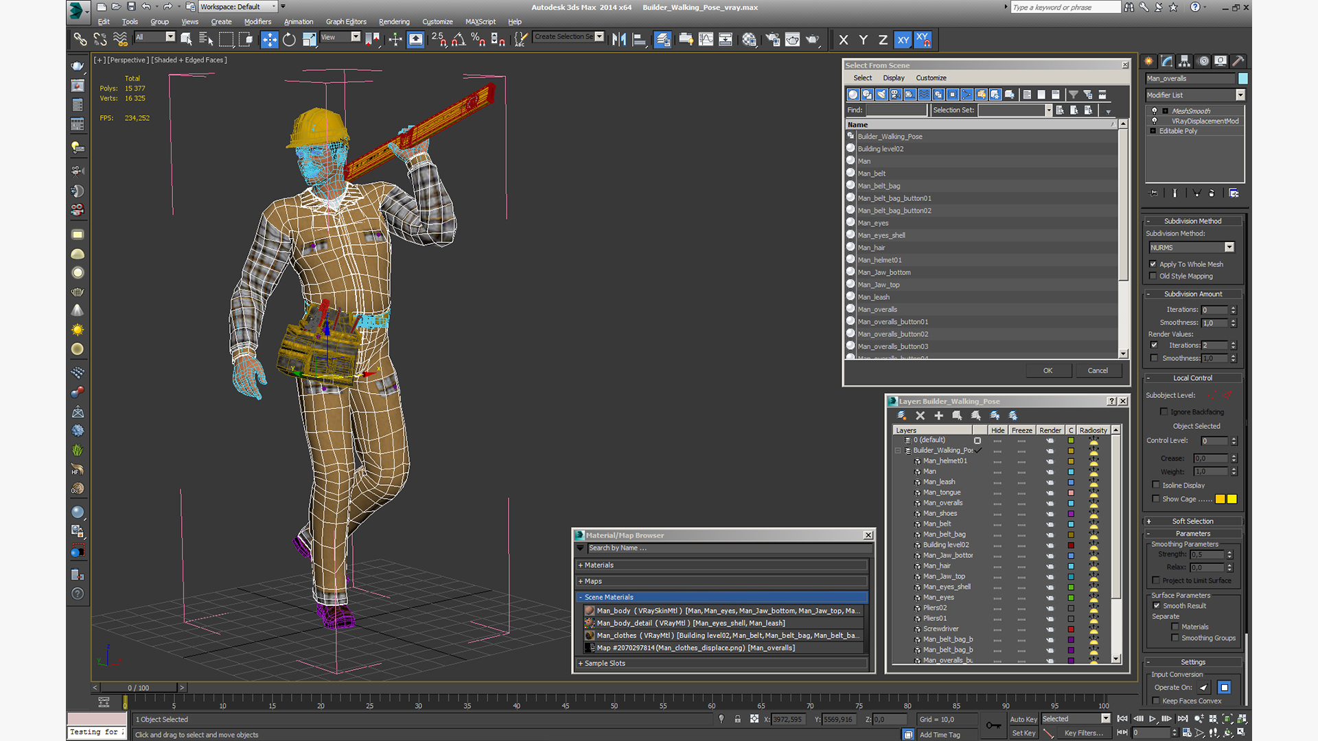The image size is (1318, 741).
Task: Click OK button in Select From Scene
Action: click(x=1048, y=370)
